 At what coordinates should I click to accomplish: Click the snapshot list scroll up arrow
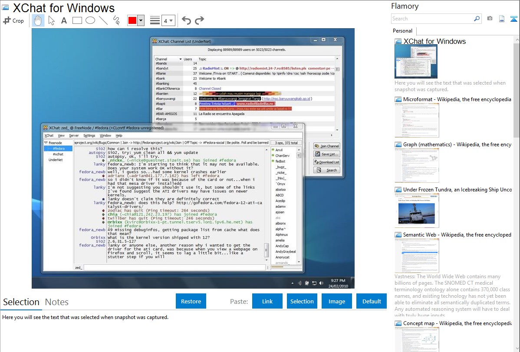pos(517,40)
